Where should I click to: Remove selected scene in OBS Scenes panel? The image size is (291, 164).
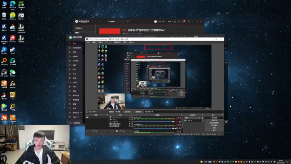tap(90, 131)
